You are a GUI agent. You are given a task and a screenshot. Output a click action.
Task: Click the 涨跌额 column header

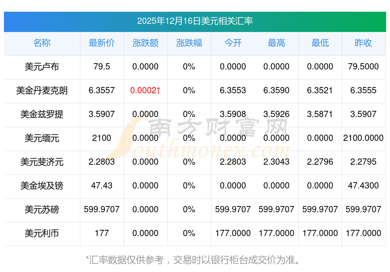[x=145, y=43]
